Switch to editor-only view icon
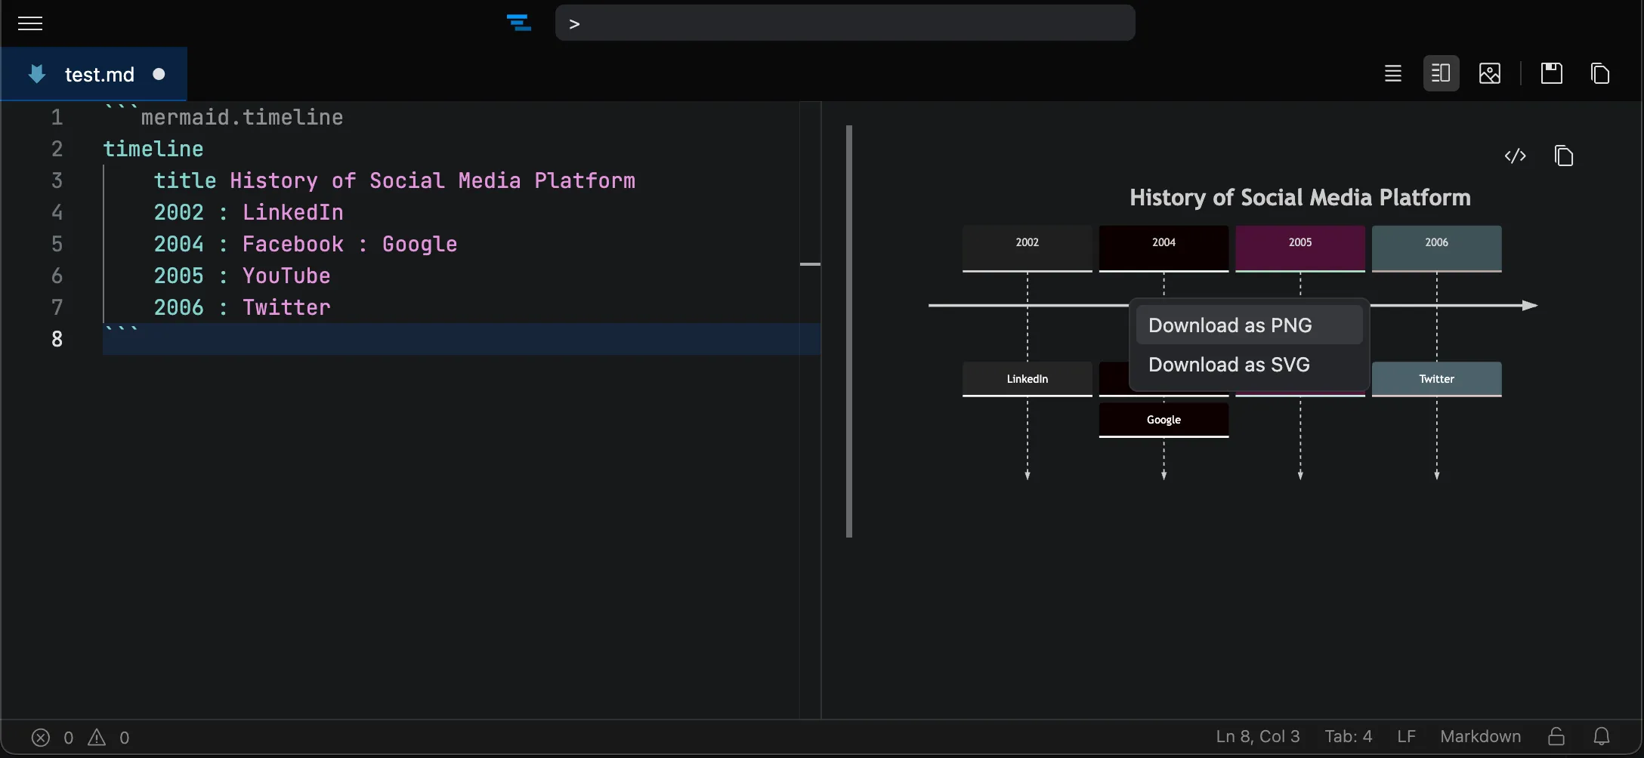 1392,73
